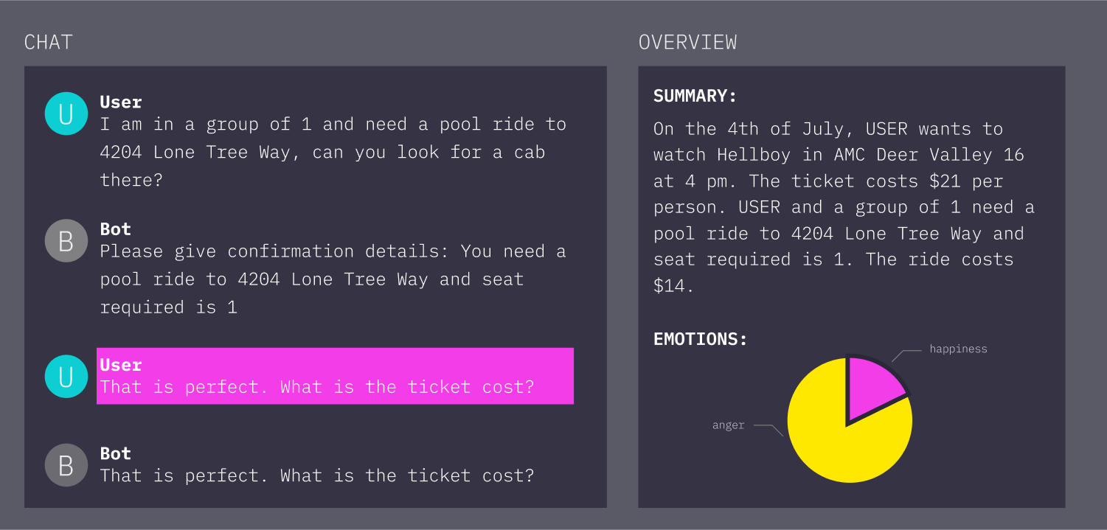
Task: Select the Bot confirmation details message
Action: (333, 279)
